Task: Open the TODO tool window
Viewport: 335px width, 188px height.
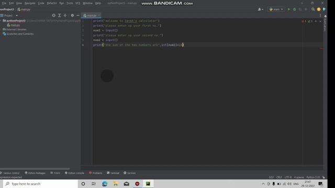Action: click(x=55, y=173)
